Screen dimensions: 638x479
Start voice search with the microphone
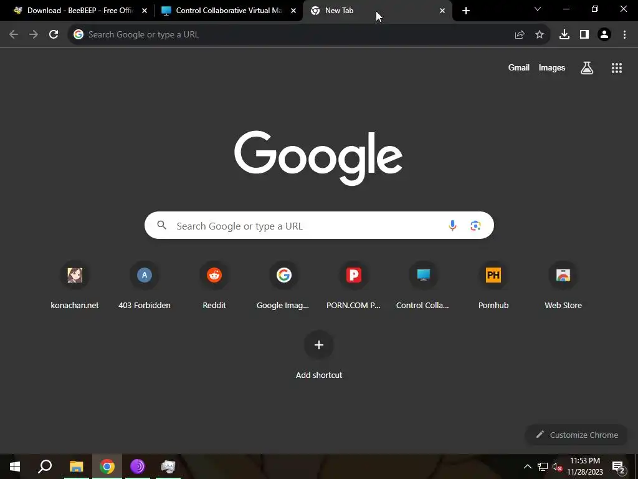452,225
